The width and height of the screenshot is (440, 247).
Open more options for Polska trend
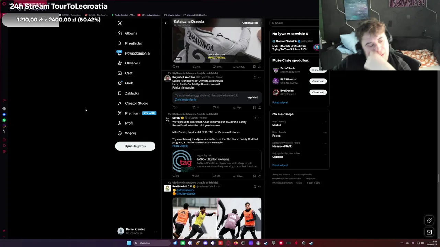(x=325, y=132)
